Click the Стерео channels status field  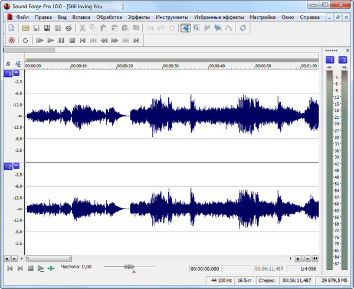click(x=266, y=280)
